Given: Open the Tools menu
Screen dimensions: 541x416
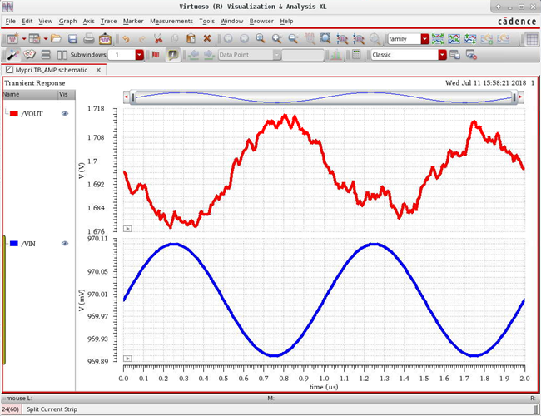Looking at the screenshot, I should click(x=206, y=22).
